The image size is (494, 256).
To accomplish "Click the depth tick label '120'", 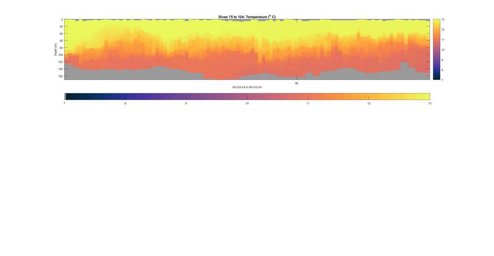I will [60, 62].
